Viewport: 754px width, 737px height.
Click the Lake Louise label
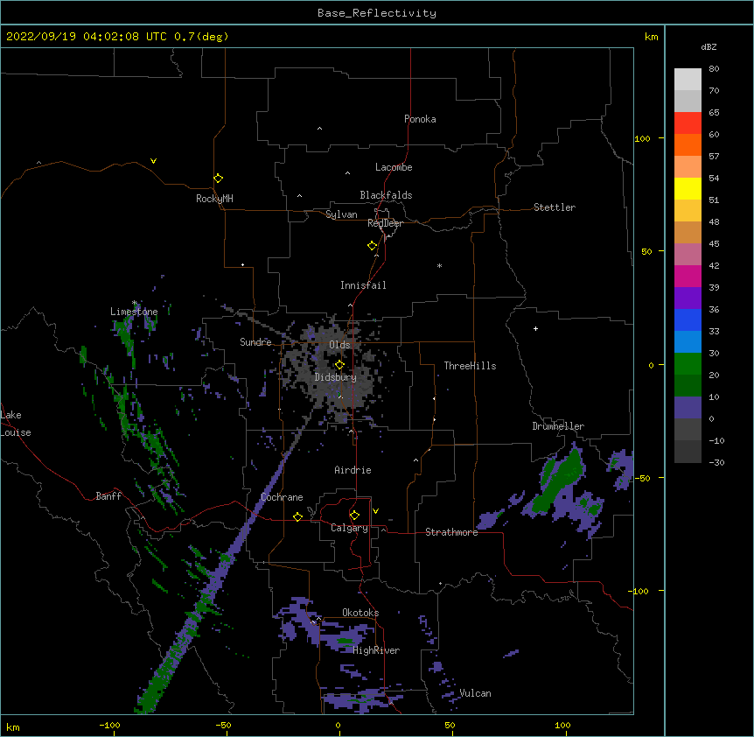14,424
